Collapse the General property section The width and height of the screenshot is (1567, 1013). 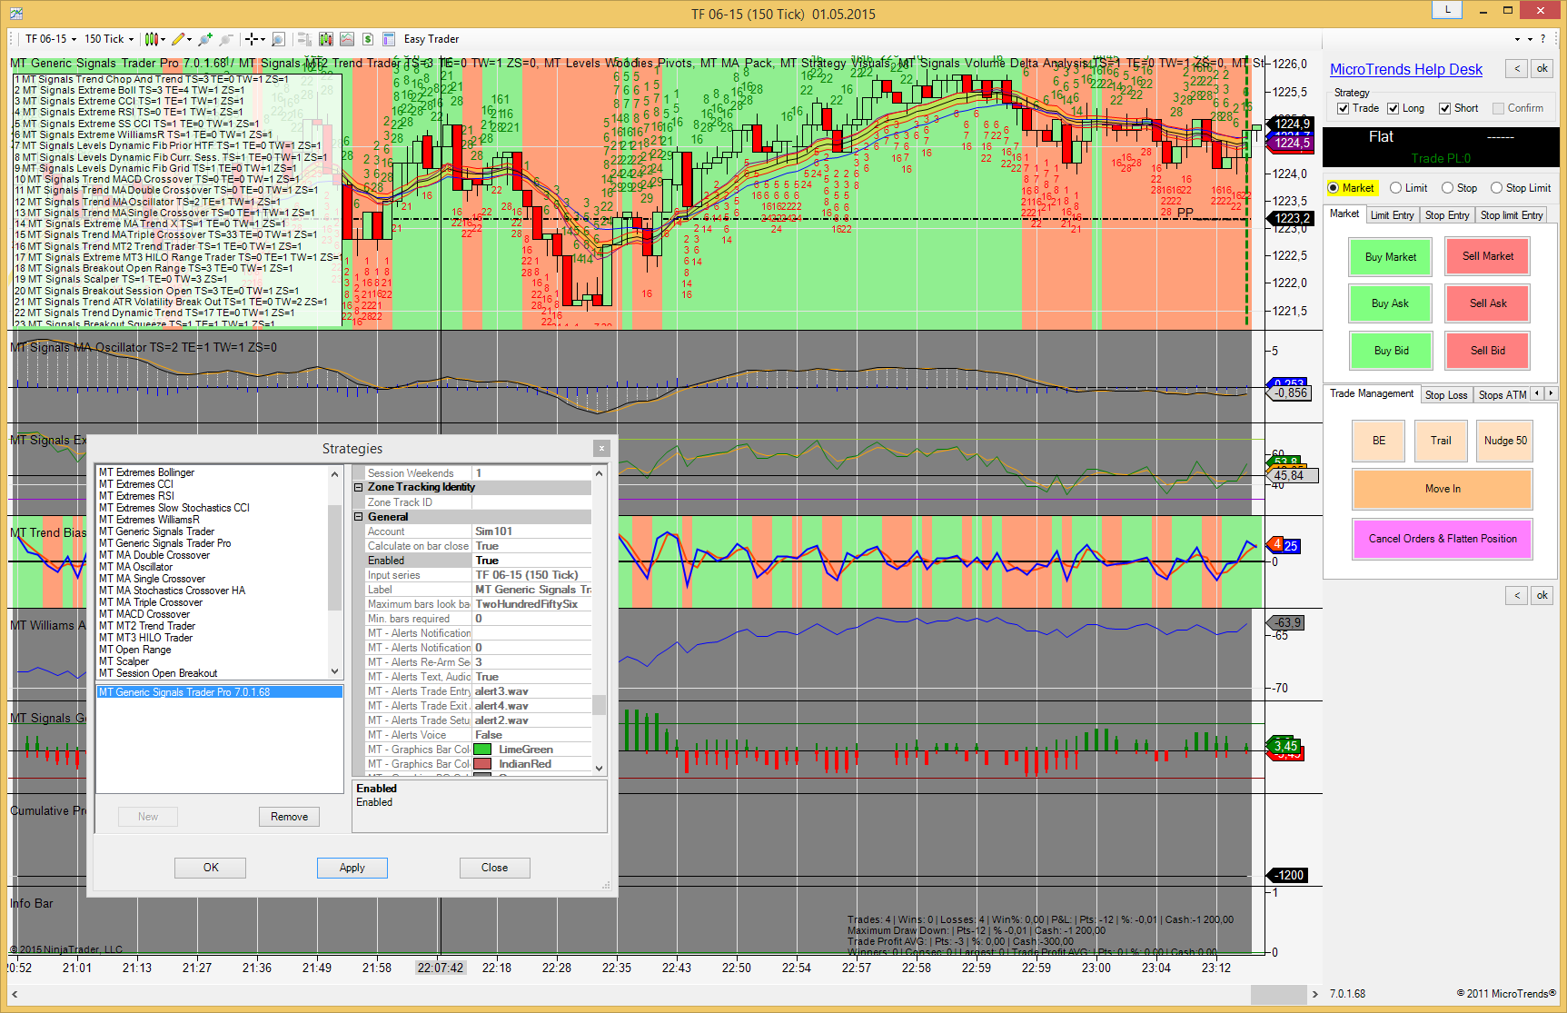tap(359, 517)
